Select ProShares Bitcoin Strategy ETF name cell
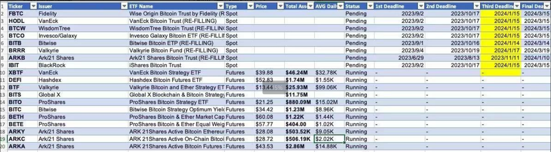This screenshot has width=551, height=152. point(177,102)
